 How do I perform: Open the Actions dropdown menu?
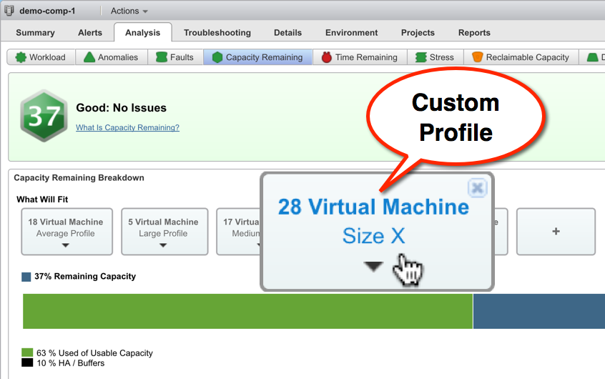(129, 11)
